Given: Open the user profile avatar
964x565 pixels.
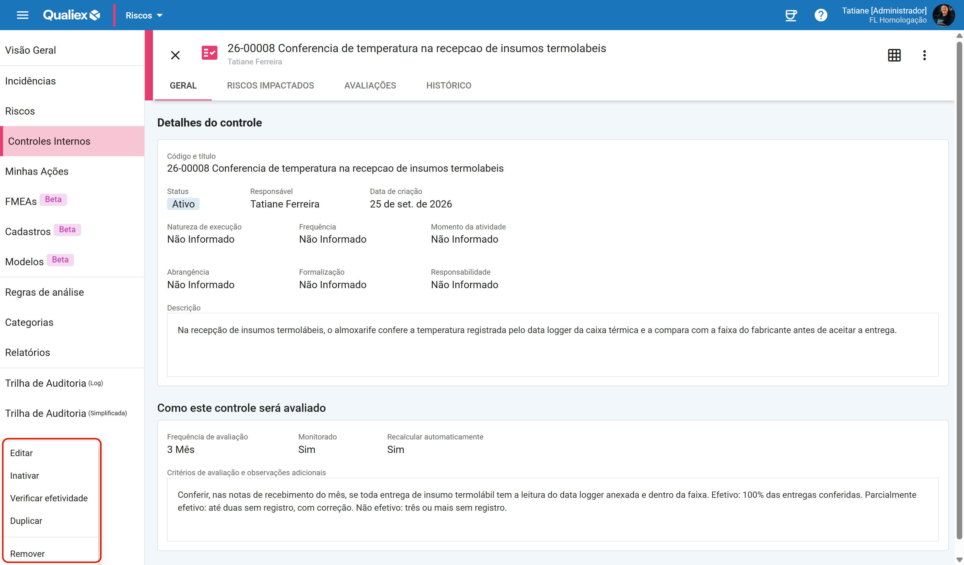Looking at the screenshot, I should 944,15.
